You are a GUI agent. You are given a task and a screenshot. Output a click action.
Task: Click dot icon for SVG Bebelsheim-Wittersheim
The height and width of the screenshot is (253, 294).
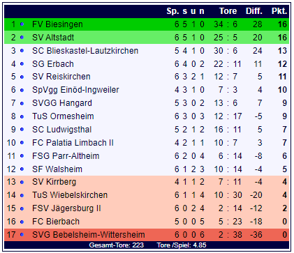[22, 235]
